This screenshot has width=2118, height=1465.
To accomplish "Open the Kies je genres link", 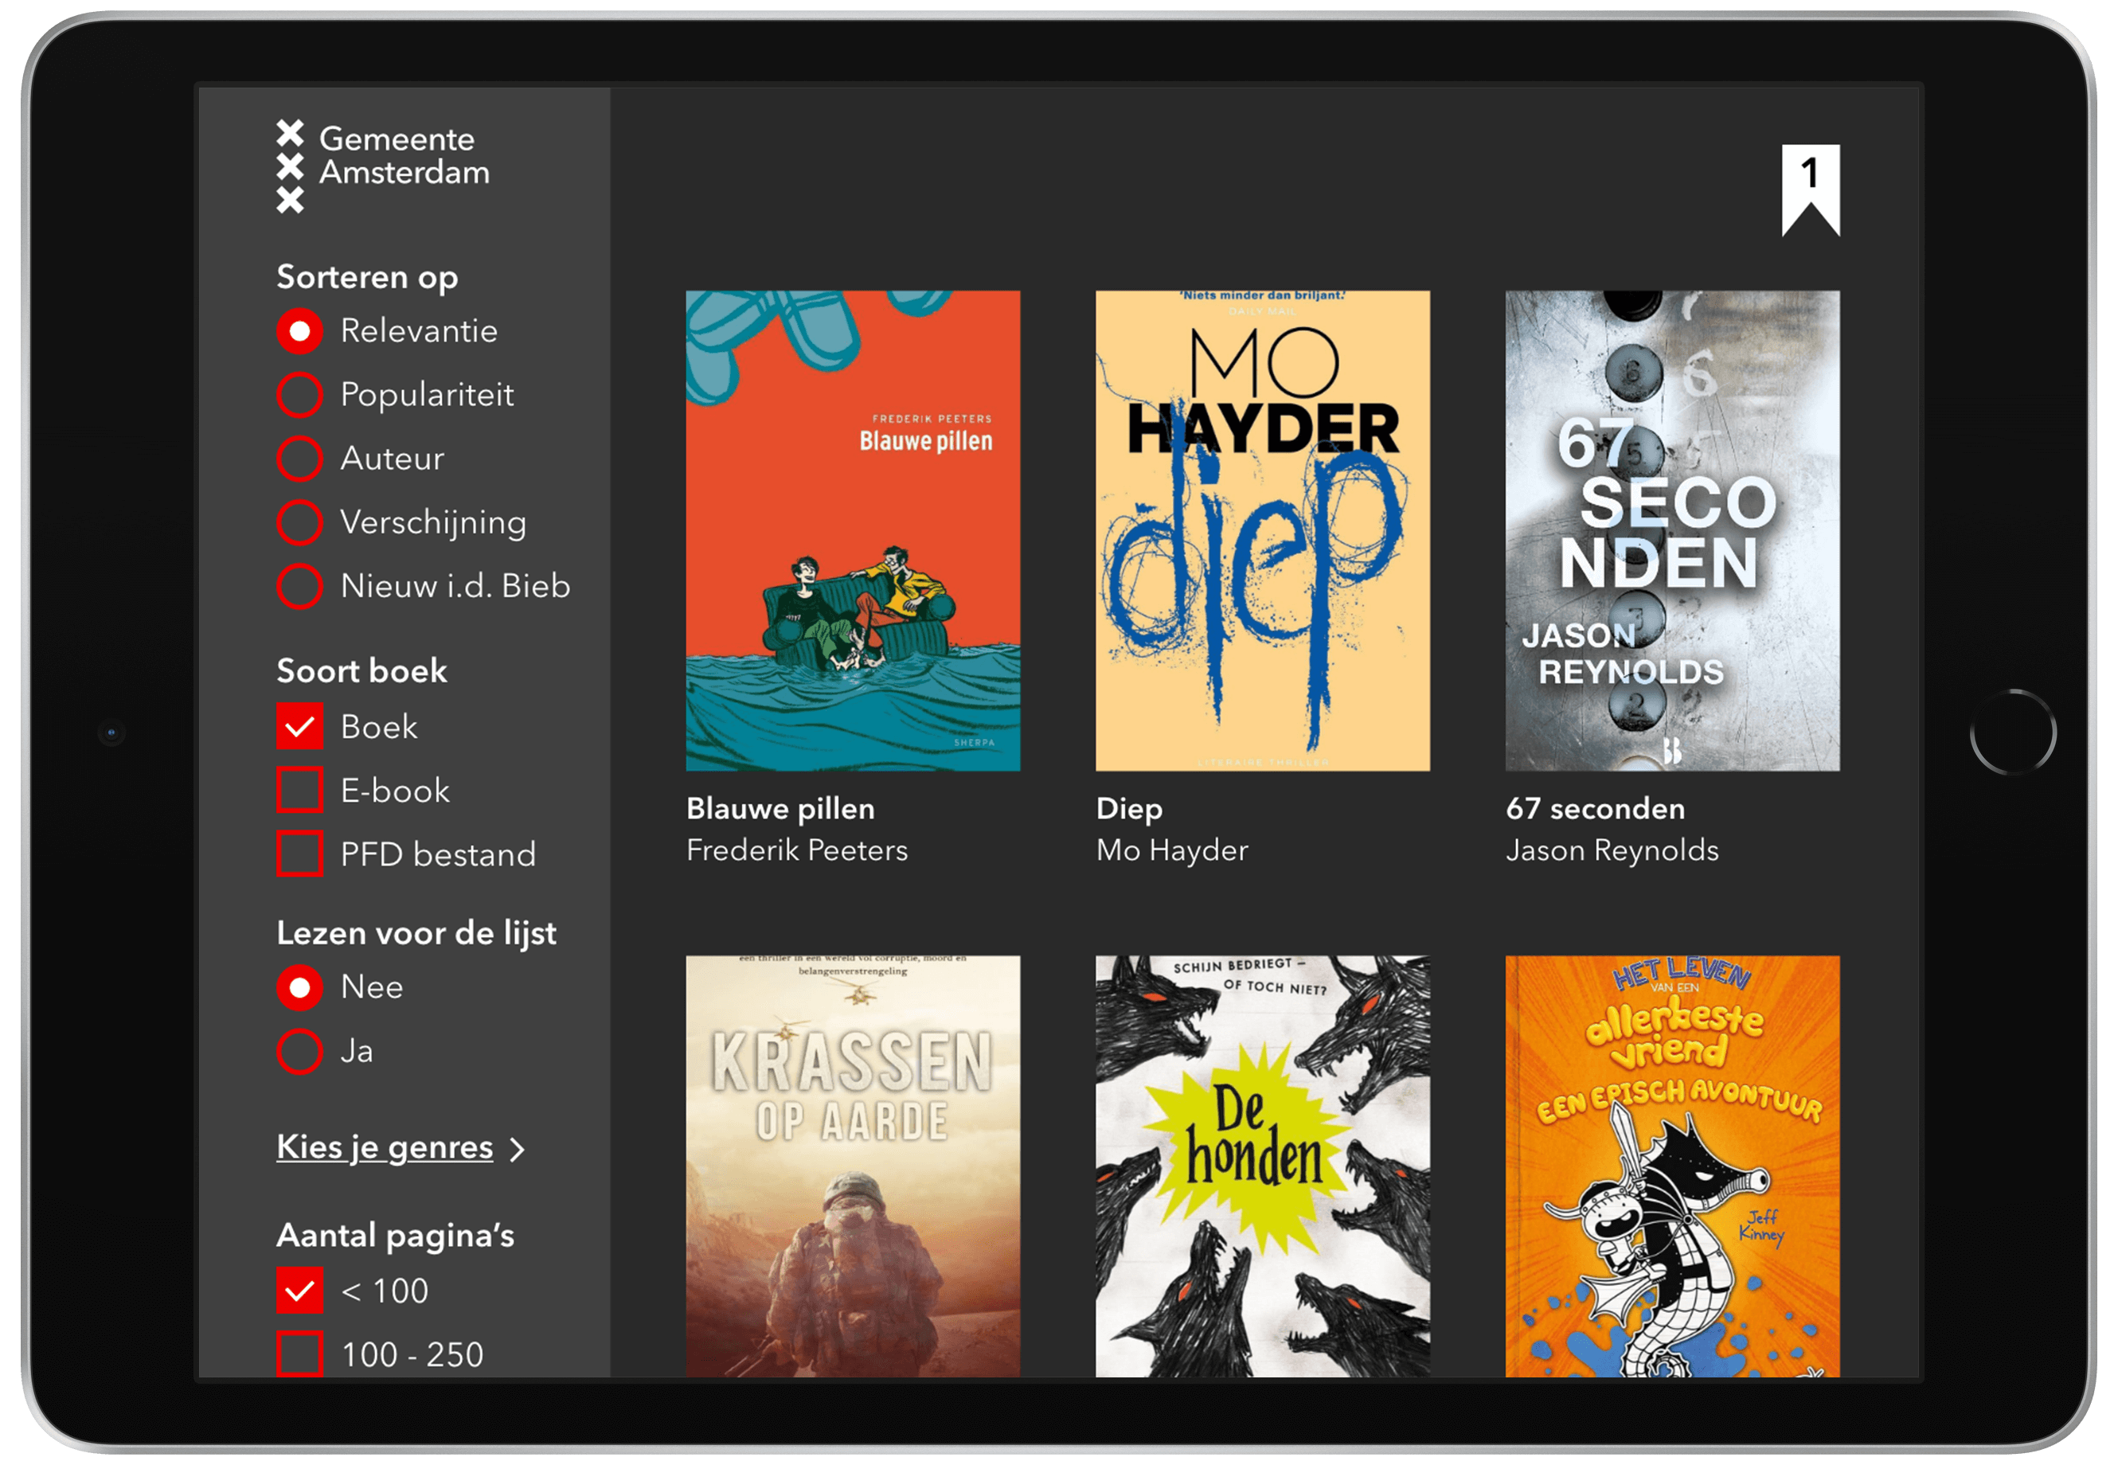I will click(385, 1147).
